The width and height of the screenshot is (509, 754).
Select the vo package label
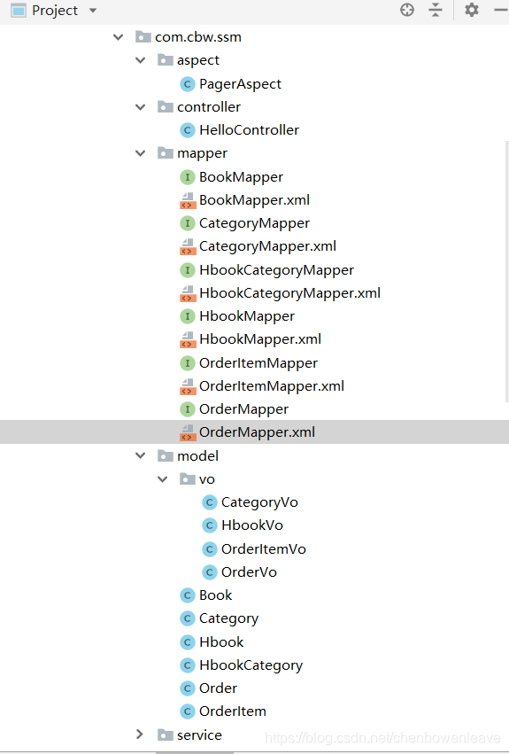click(x=206, y=479)
